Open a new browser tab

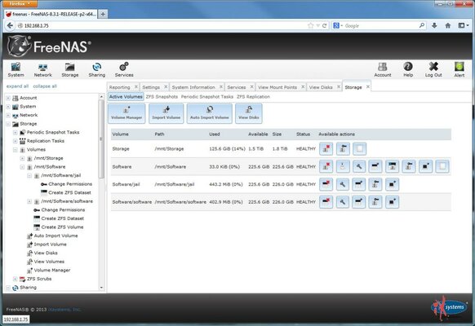tap(103, 14)
